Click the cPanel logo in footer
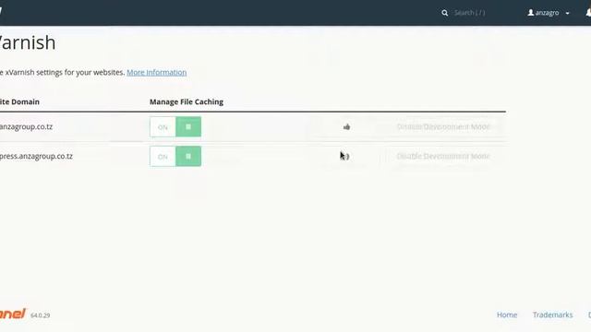591x332 pixels. click(12, 314)
